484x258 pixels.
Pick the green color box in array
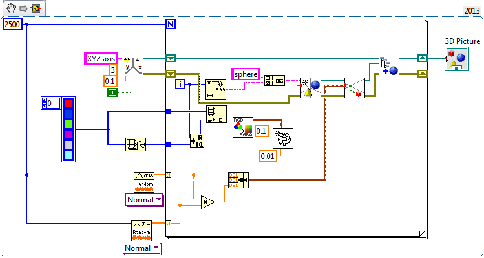click(x=69, y=124)
